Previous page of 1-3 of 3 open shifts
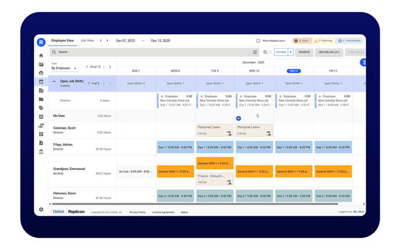Image resolution: width=400 pixels, height=250 pixels. coord(104,84)
